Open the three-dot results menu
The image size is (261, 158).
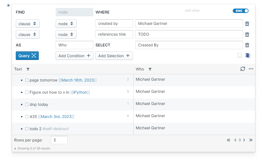coord(251,69)
